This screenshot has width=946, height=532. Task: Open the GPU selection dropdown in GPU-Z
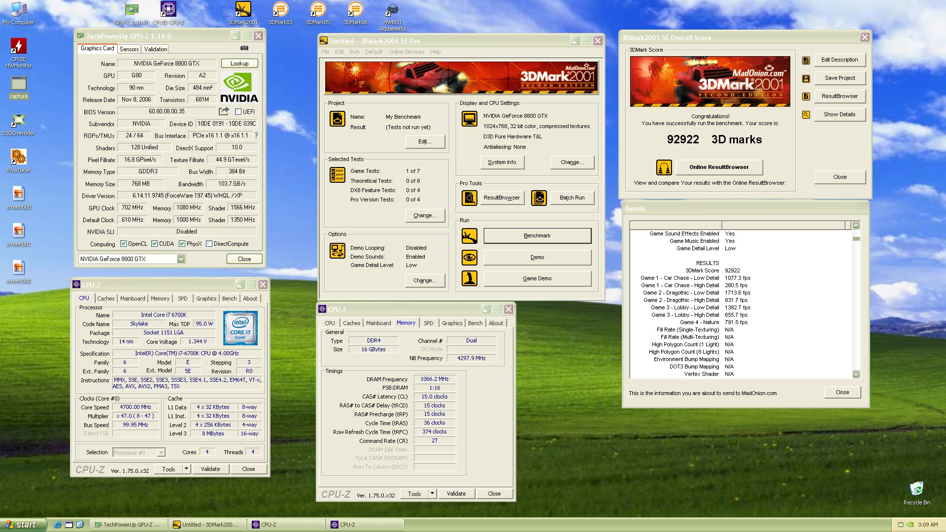point(181,259)
